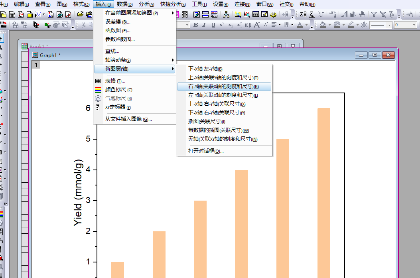Image resolution: width=420 pixels, height=278 pixels.
Task: Choose 从文件插入图像 entry
Action: 128,119
